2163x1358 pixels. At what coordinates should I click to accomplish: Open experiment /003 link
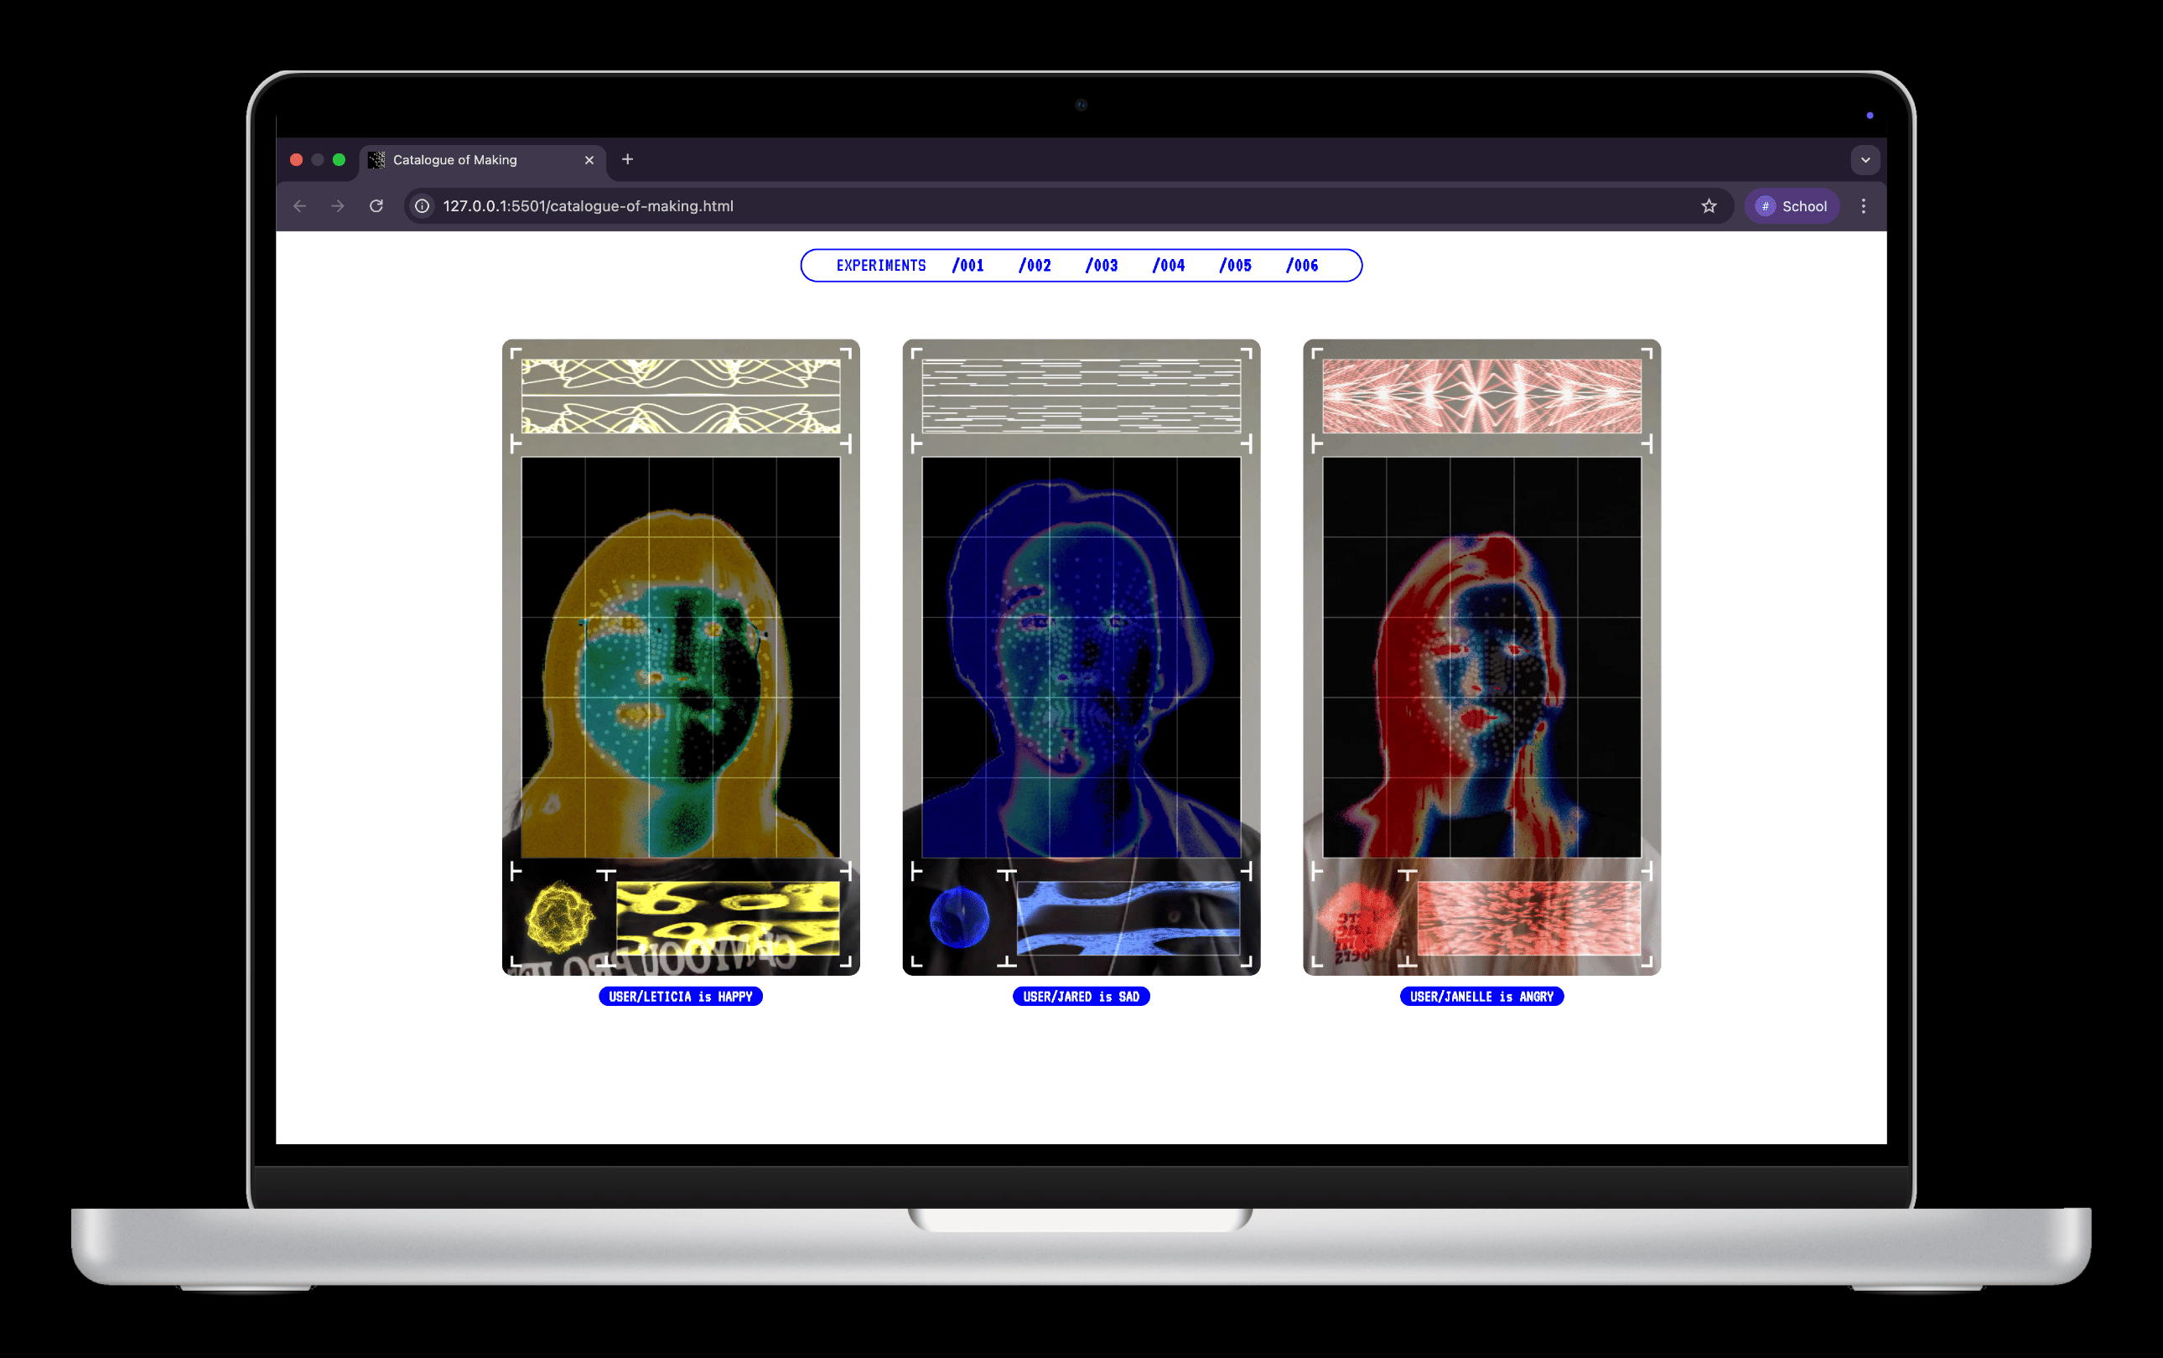[1102, 265]
